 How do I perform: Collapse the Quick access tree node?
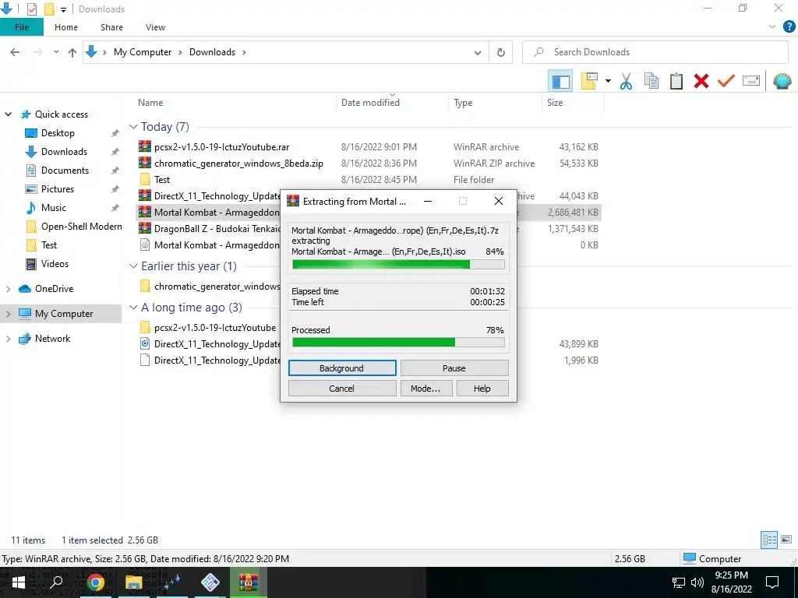(x=8, y=114)
